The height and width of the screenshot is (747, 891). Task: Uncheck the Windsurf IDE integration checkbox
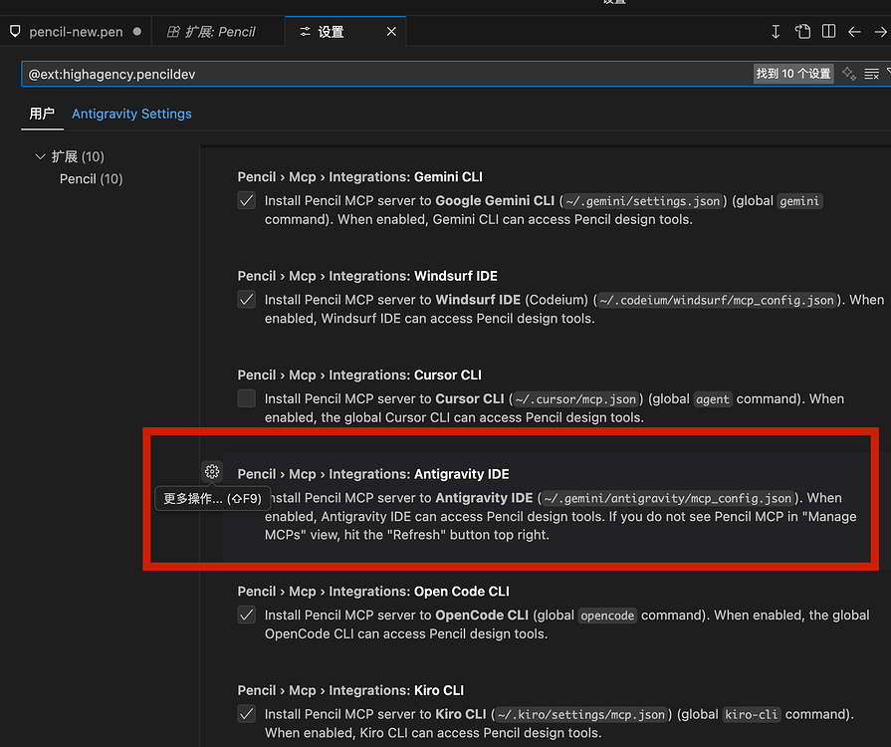pos(246,300)
